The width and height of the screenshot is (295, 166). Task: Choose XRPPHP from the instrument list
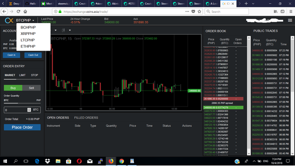pyautogui.click(x=28, y=34)
